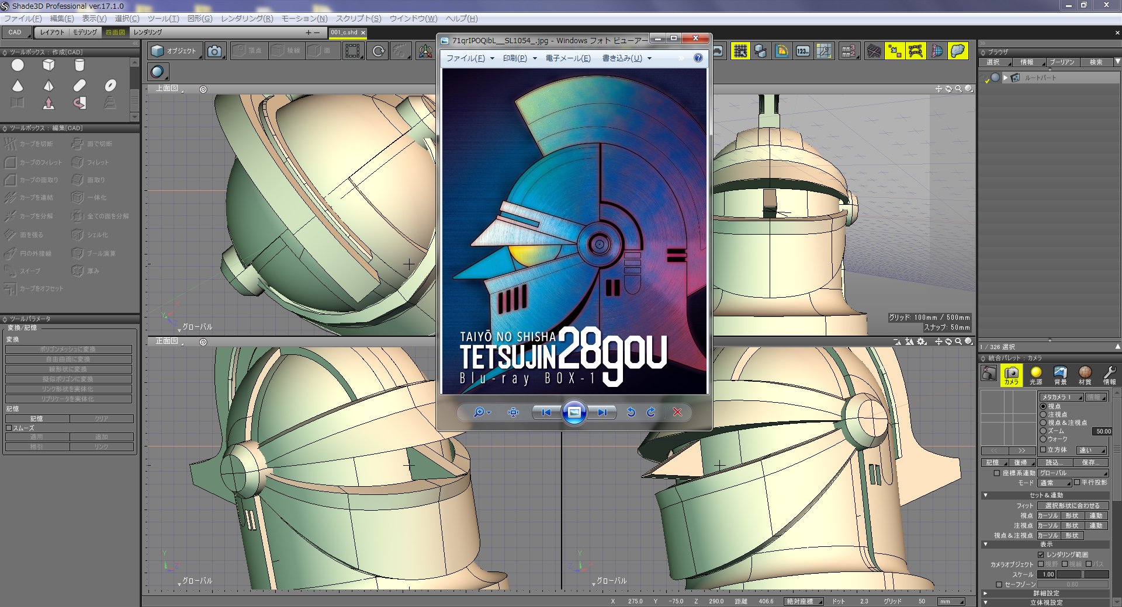The image size is (1122, 607).
Task: Toggle the 立方体 checkbox
Action: [1043, 449]
